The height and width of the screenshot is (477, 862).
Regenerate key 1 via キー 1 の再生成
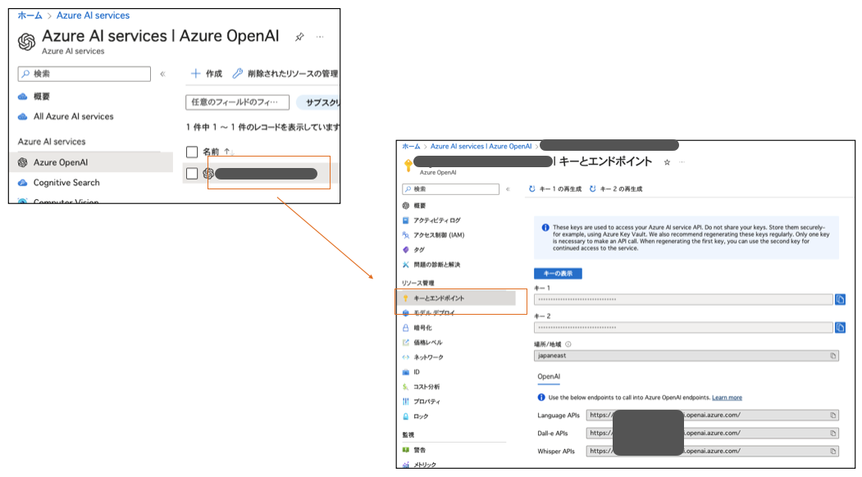pyautogui.click(x=554, y=189)
